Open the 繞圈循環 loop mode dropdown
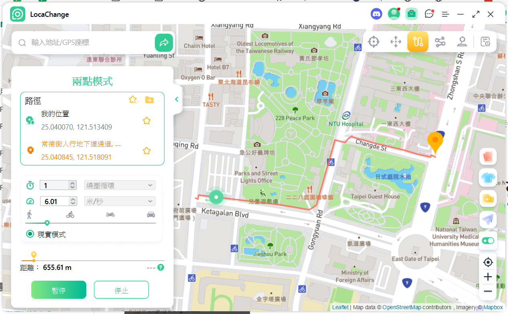Image resolution: width=508 pixels, height=314 pixels. (120, 185)
